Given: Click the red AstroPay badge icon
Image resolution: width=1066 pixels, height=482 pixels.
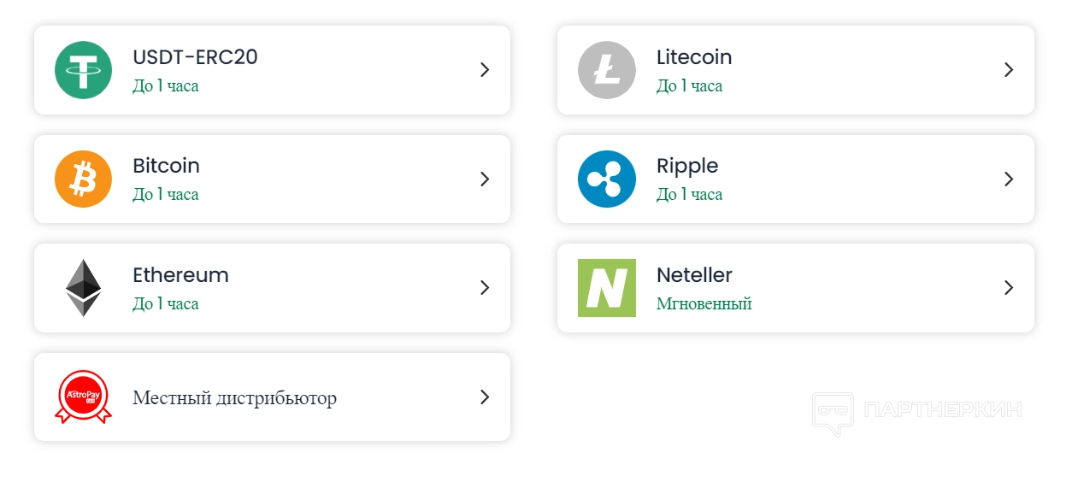Looking at the screenshot, I should pyautogui.click(x=83, y=397).
